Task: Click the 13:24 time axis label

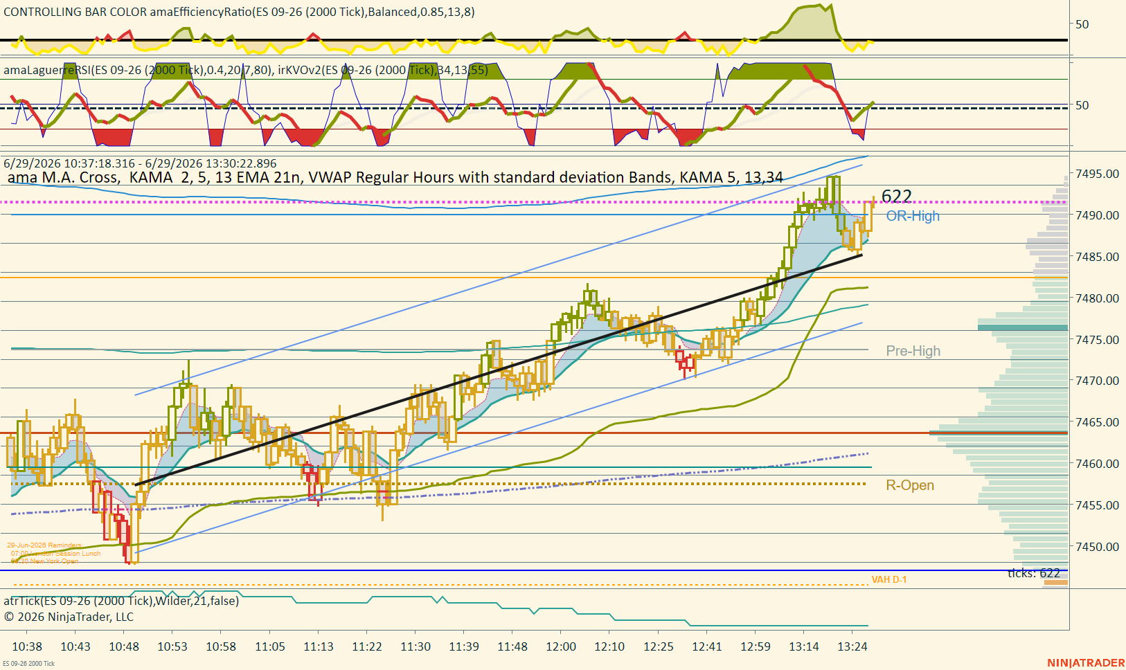Action: click(852, 646)
